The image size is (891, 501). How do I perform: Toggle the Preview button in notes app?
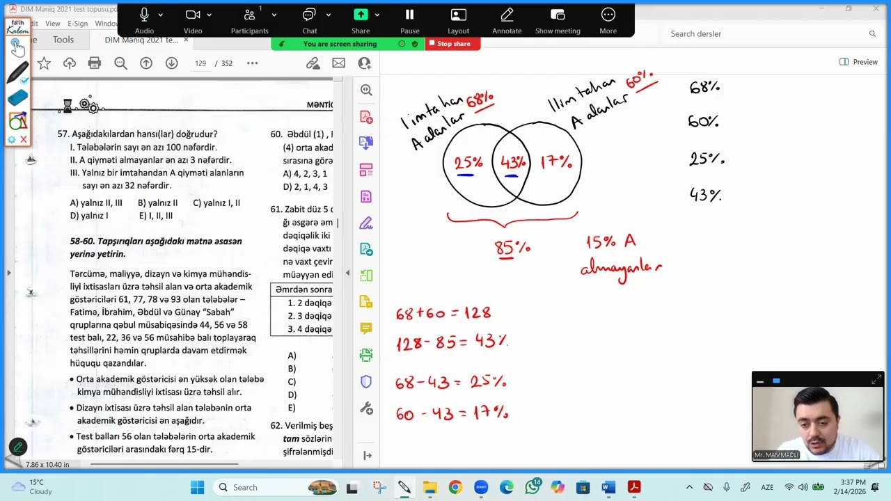click(858, 62)
